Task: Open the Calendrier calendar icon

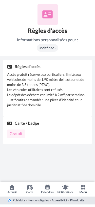Action: [x=48, y=187]
